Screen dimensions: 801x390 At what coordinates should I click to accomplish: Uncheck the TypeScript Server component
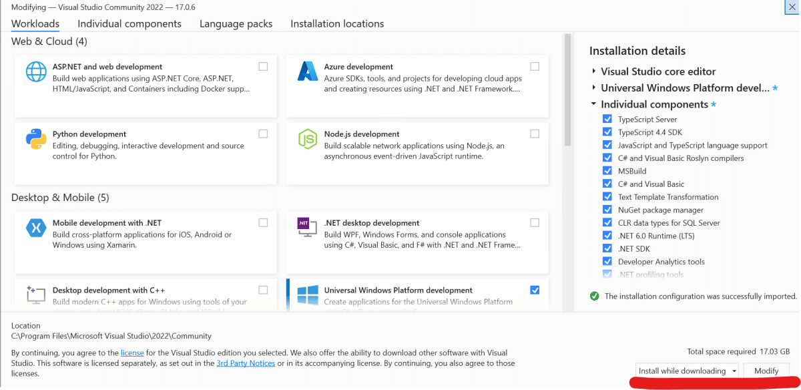(x=607, y=119)
